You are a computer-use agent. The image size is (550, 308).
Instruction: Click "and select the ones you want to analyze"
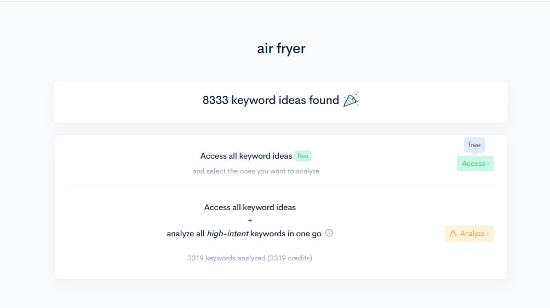(256, 171)
